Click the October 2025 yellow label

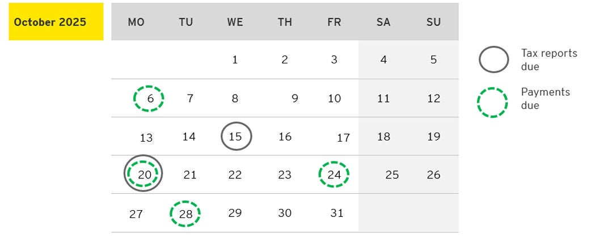pos(56,22)
